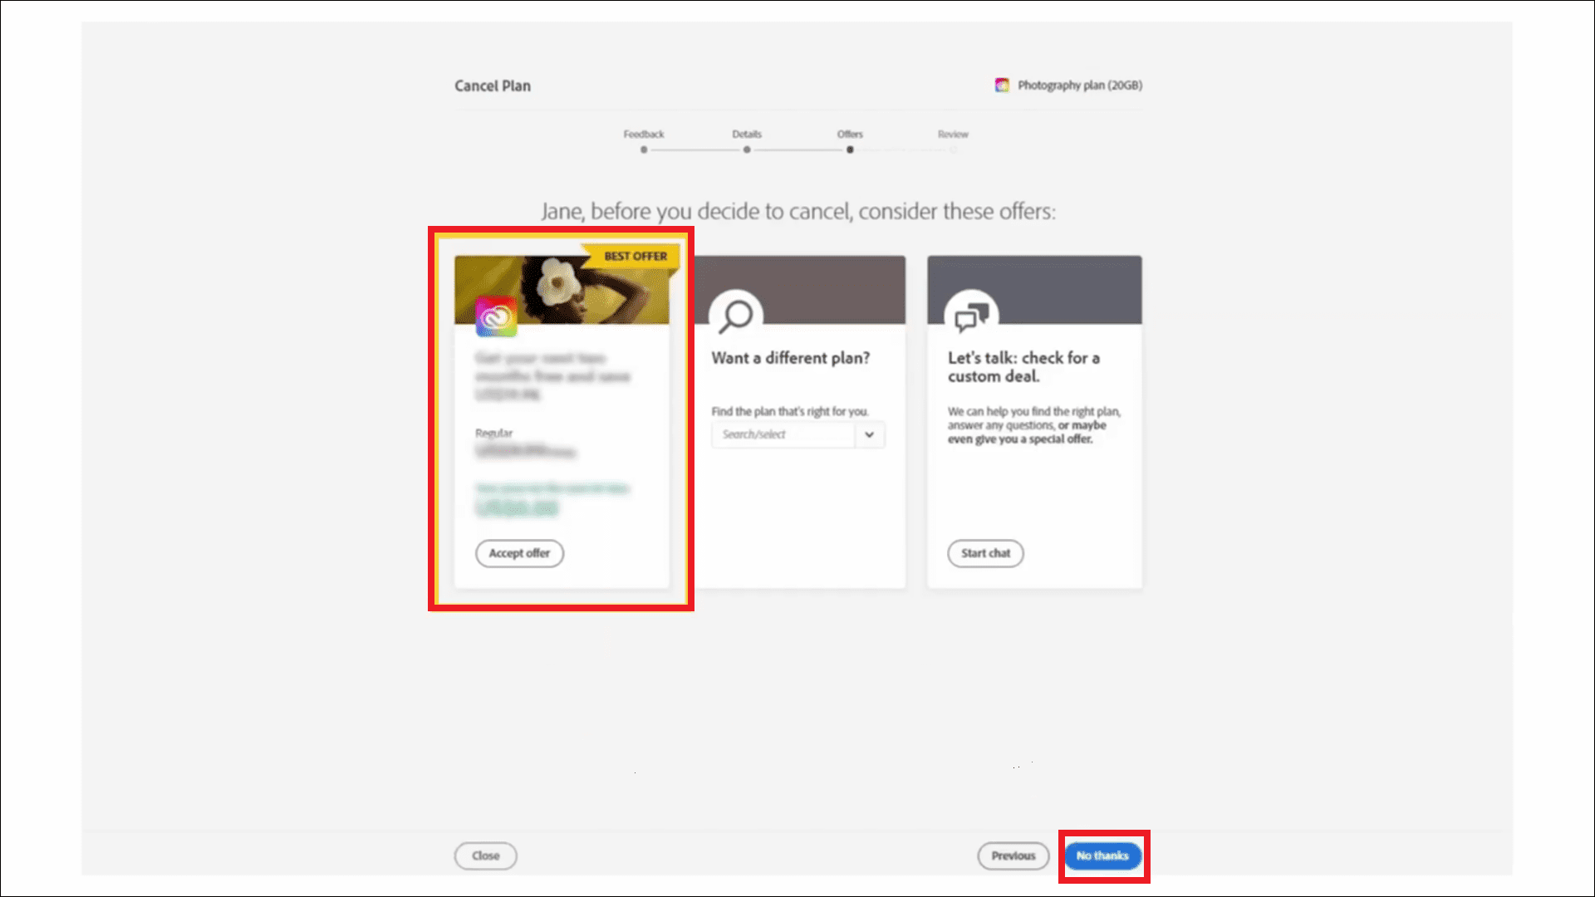Jump to the Review step dot
The height and width of the screenshot is (897, 1595).
(x=953, y=150)
